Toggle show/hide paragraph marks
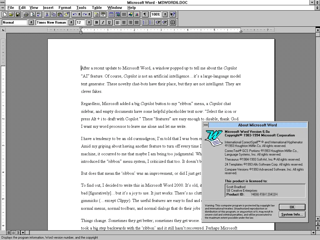Viewport: 320px width, 240px height. [145, 14]
